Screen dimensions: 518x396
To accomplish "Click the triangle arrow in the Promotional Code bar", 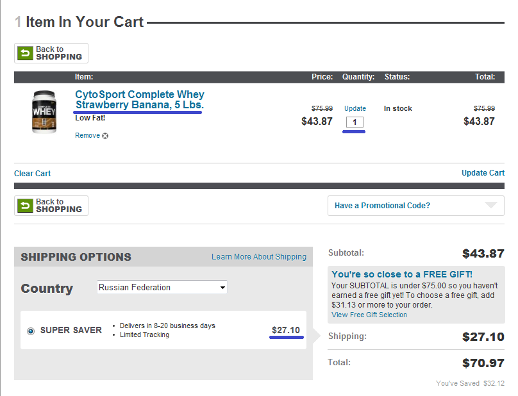I will (491, 206).
